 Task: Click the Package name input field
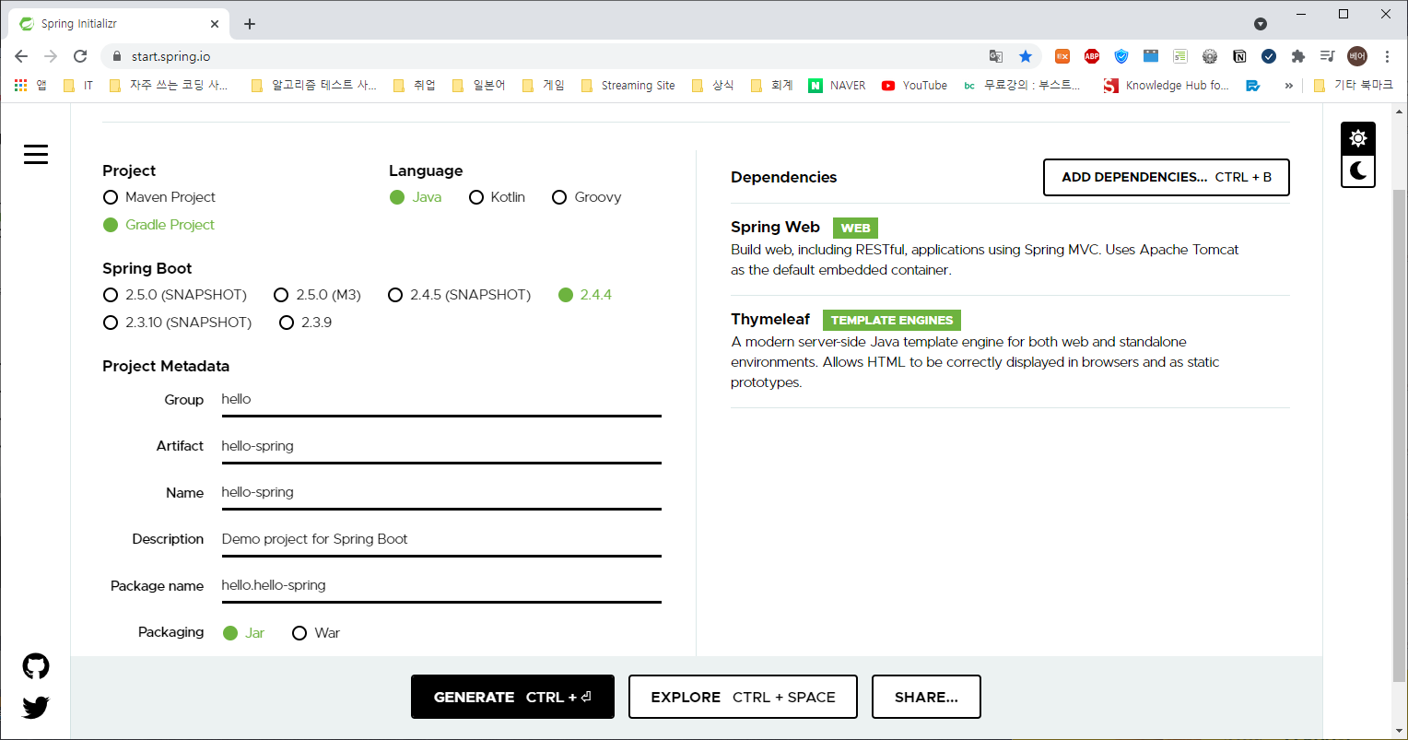[441, 585]
